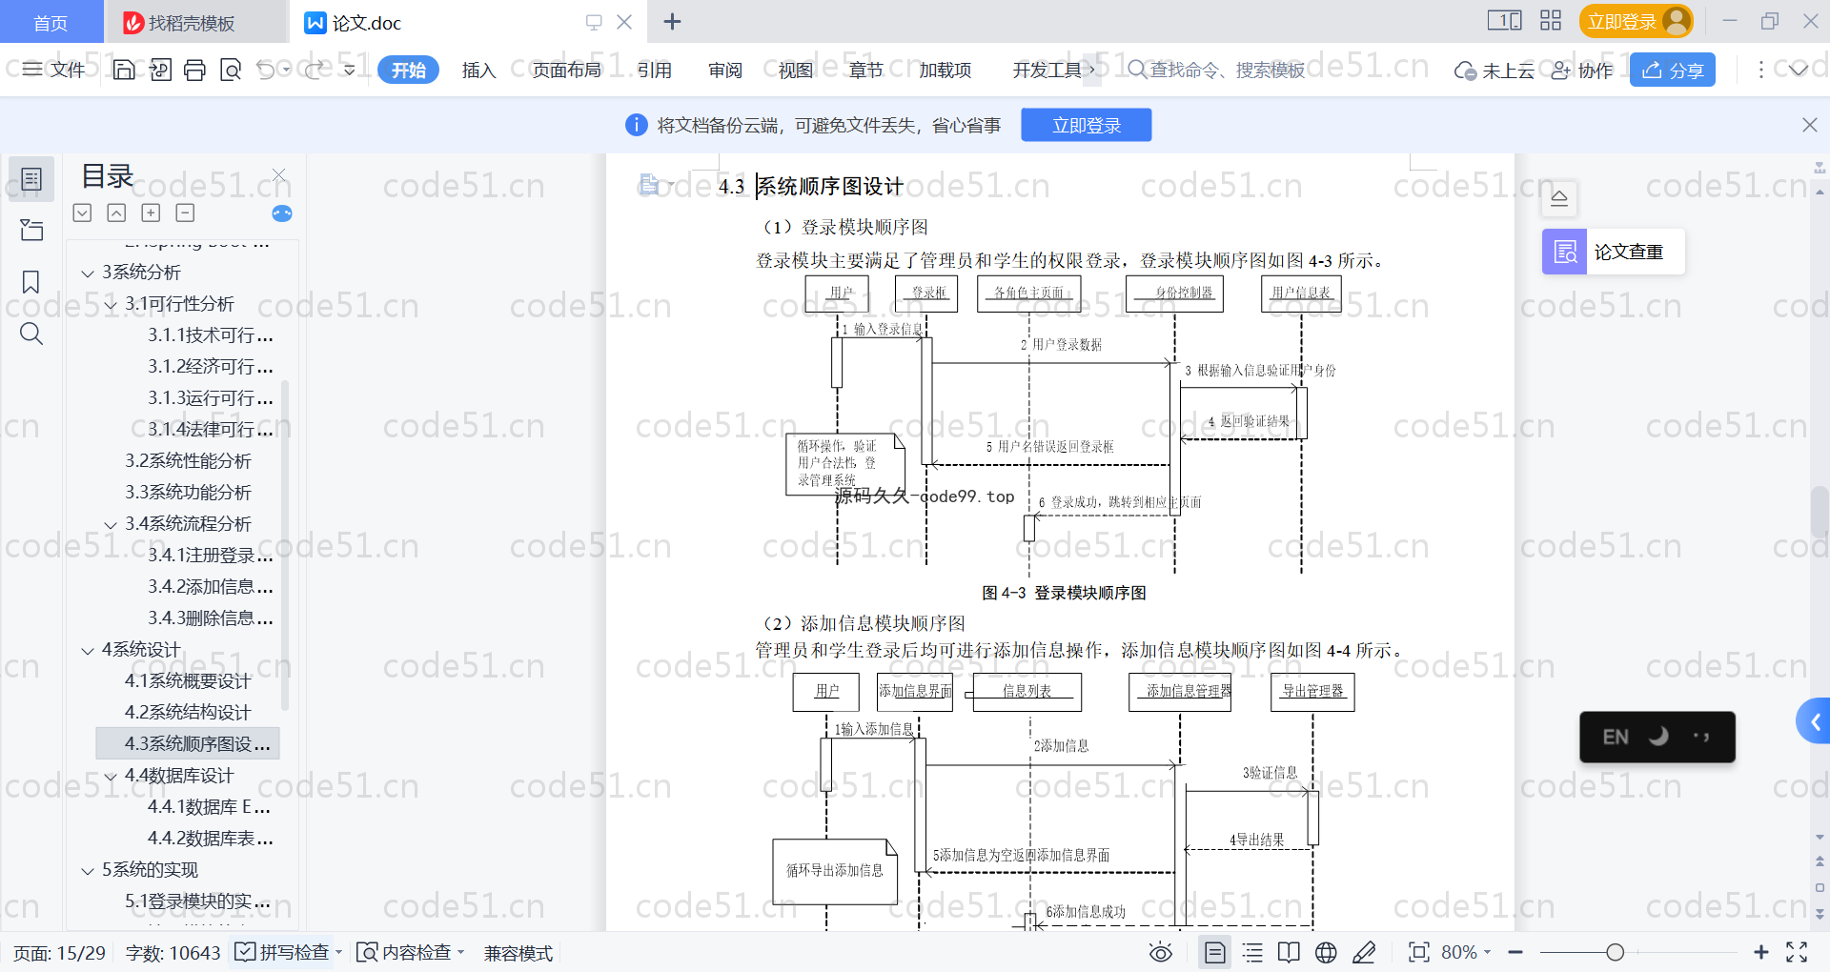
Task: Expand all outline levels icon
Action: click(83, 213)
